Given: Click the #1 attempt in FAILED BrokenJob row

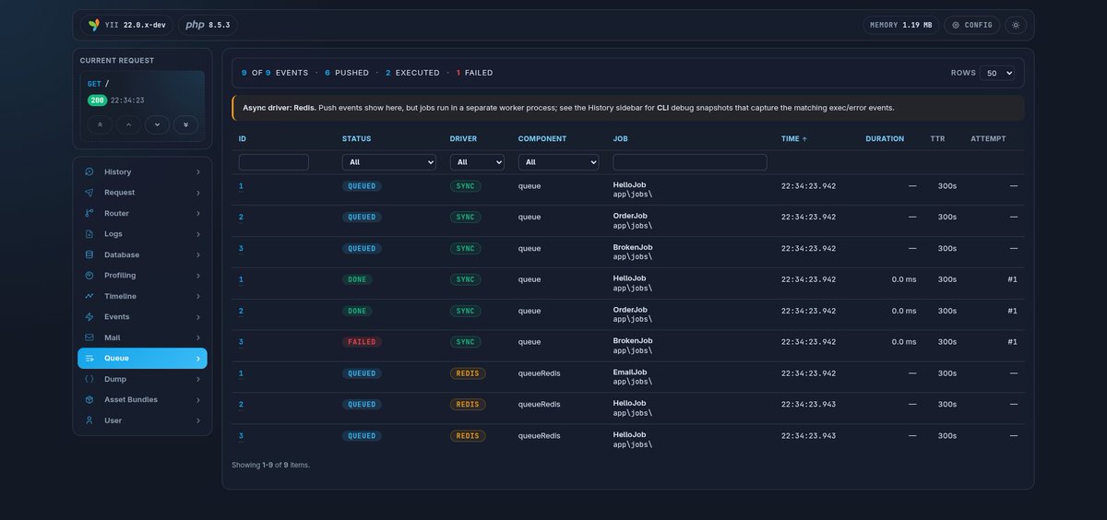Looking at the screenshot, I should pyautogui.click(x=1012, y=342).
